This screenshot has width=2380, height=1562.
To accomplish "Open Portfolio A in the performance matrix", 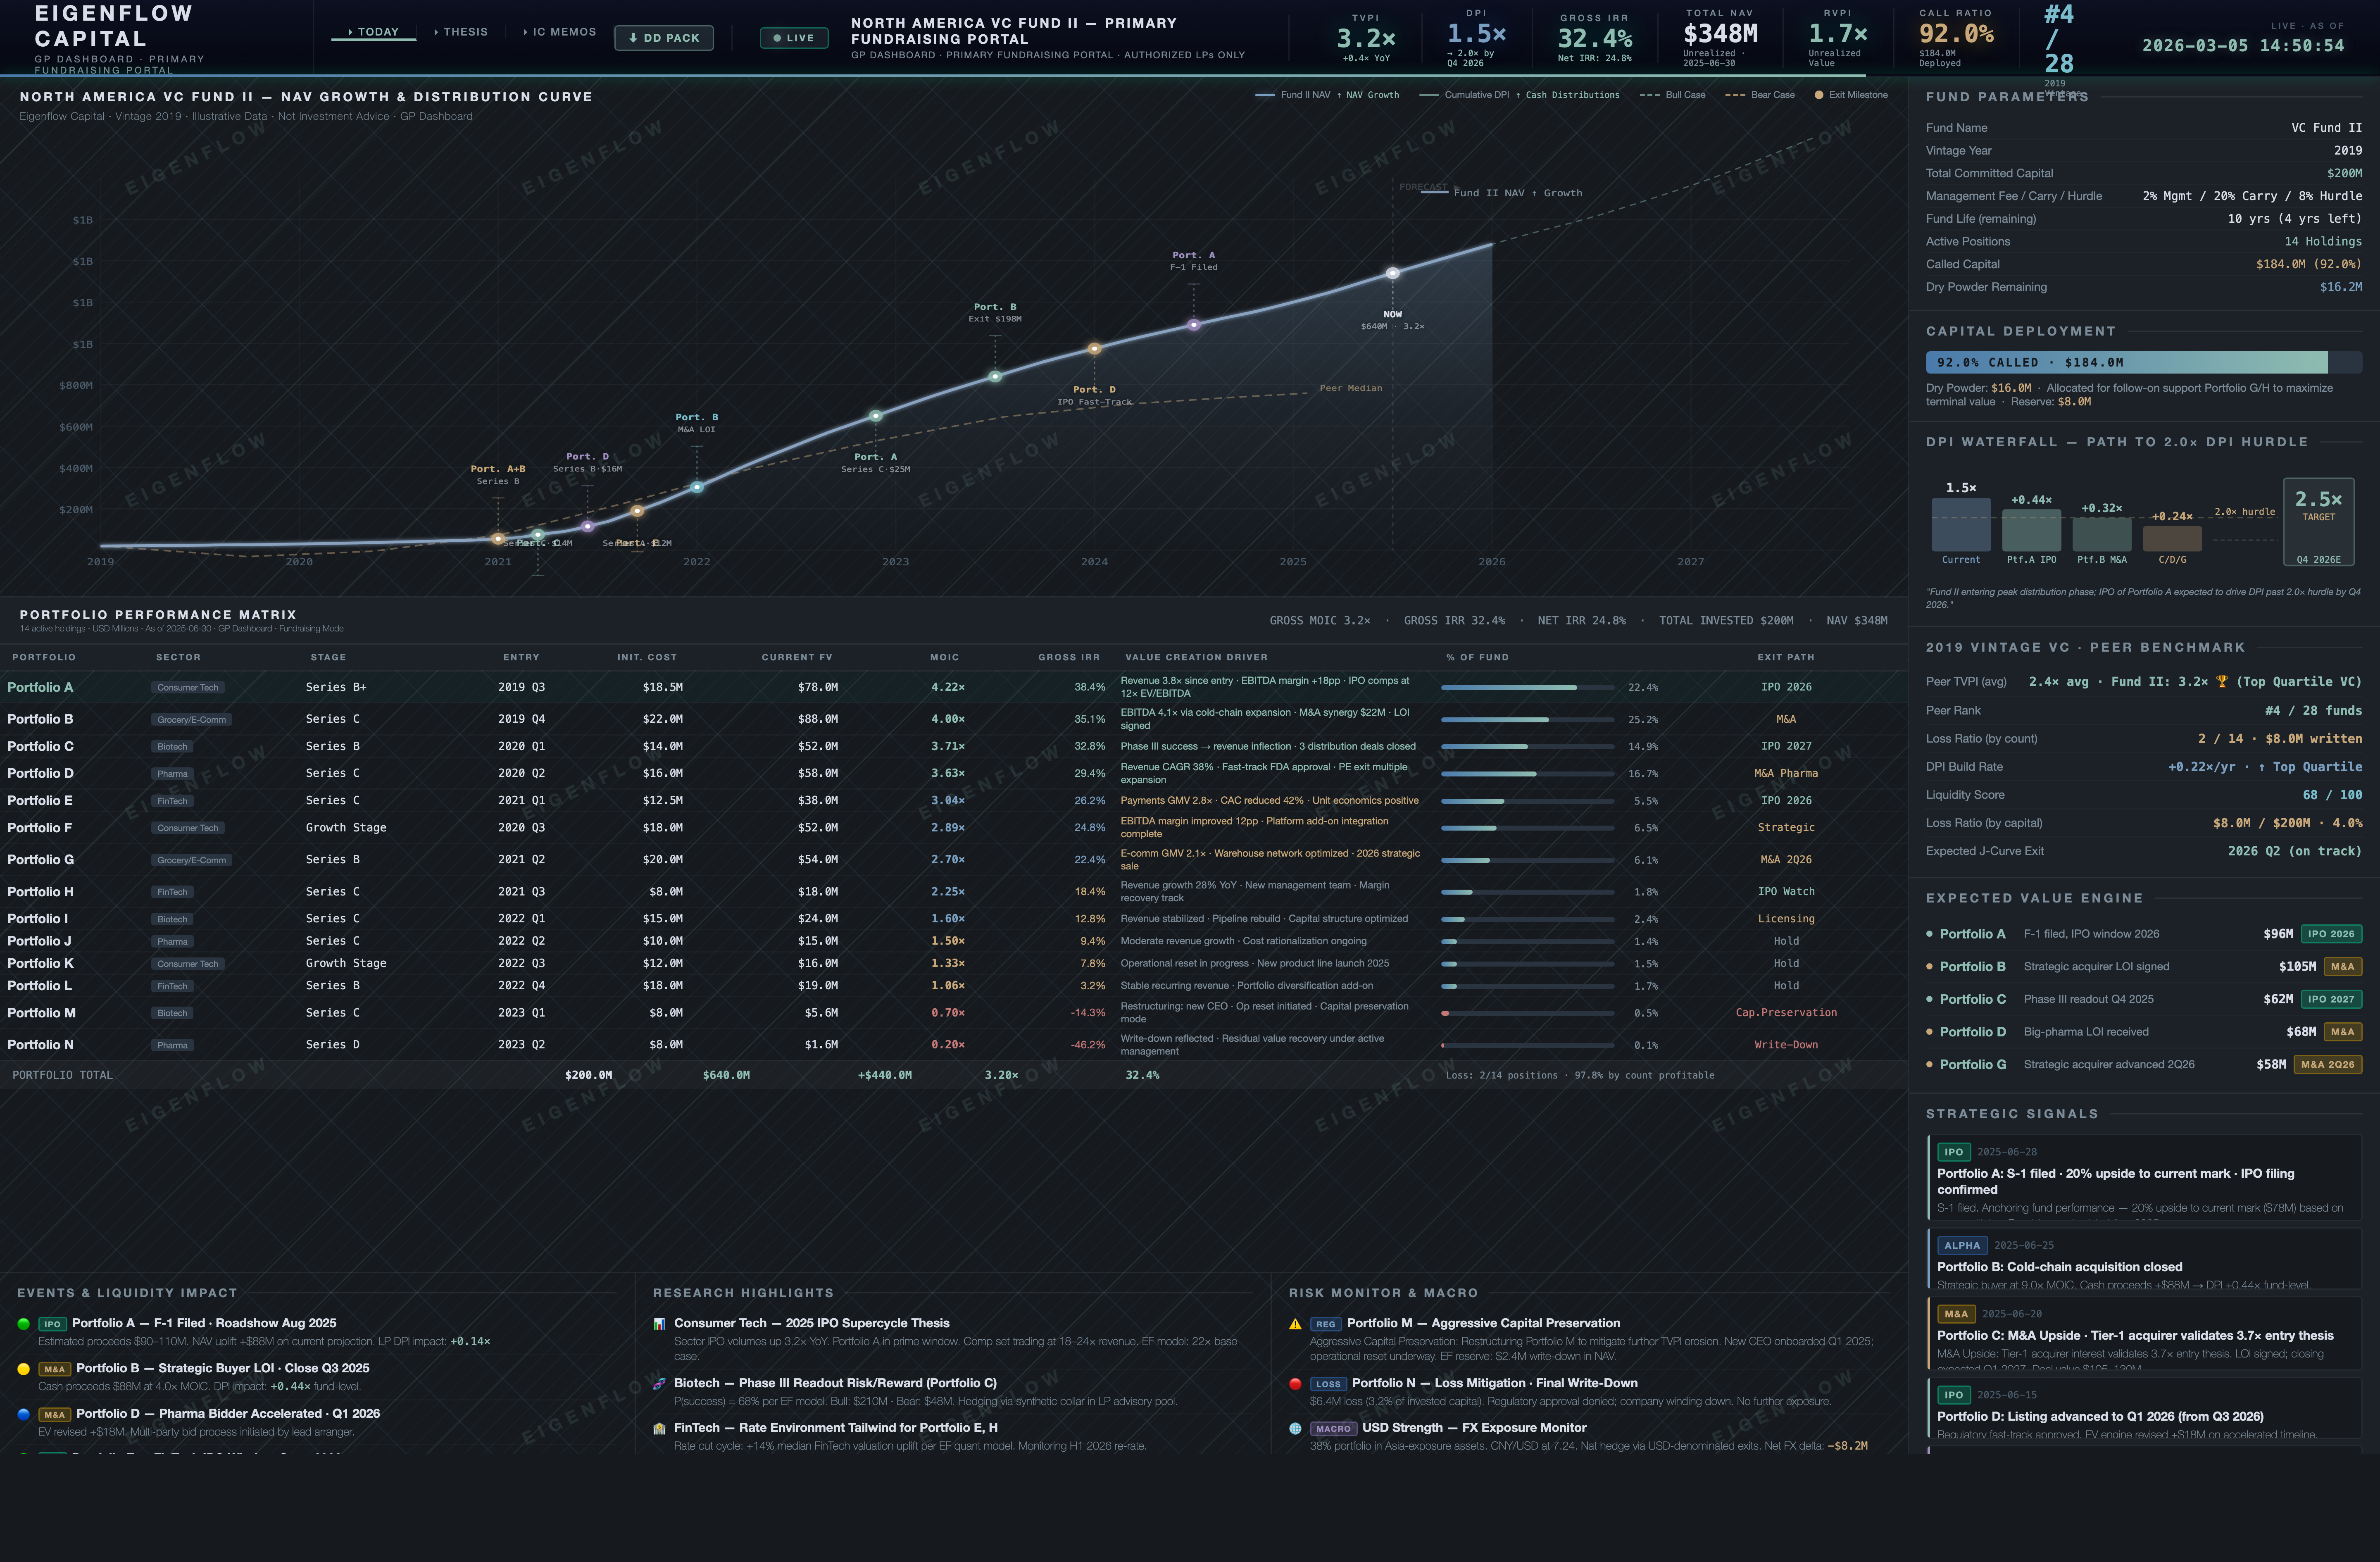I will pyautogui.click(x=40, y=687).
